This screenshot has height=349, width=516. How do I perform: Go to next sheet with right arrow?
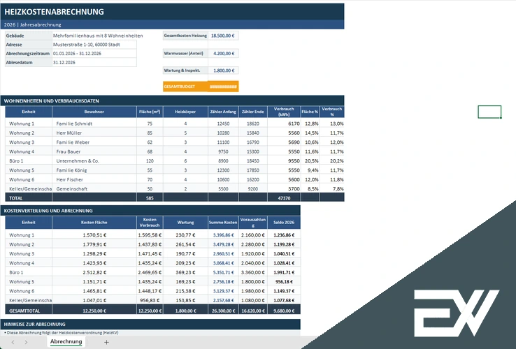pos(26,342)
